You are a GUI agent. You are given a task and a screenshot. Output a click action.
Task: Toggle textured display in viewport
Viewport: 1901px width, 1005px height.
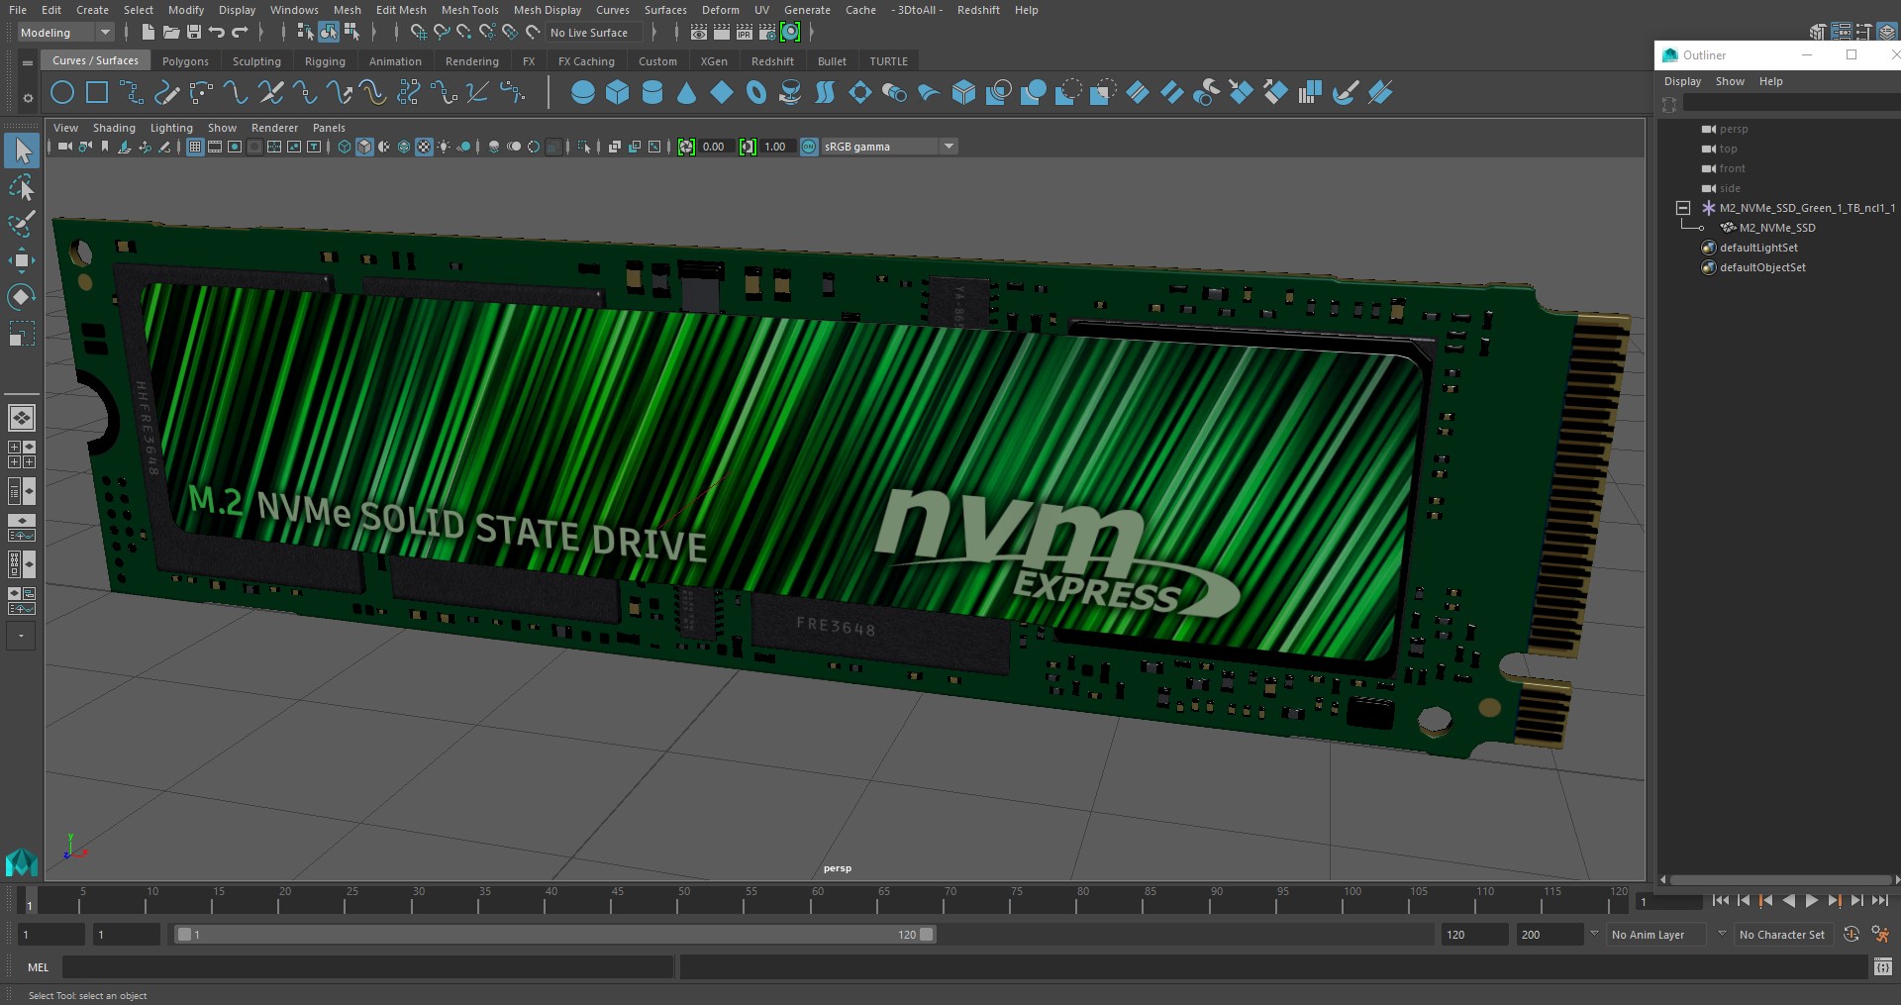click(x=424, y=147)
